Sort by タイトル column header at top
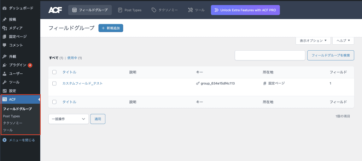Image resolution: width=362 pixels, height=161 pixels. (69, 72)
